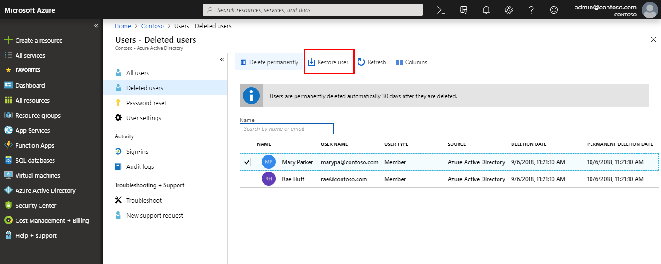Sort by the USER TYPE column header
This screenshot has width=661, height=264.
point(397,144)
